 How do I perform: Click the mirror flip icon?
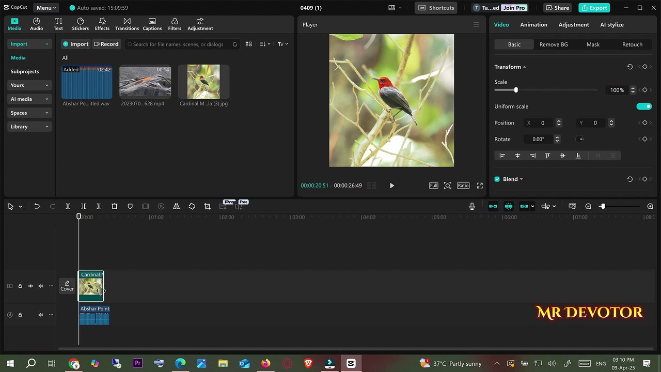click(x=176, y=206)
